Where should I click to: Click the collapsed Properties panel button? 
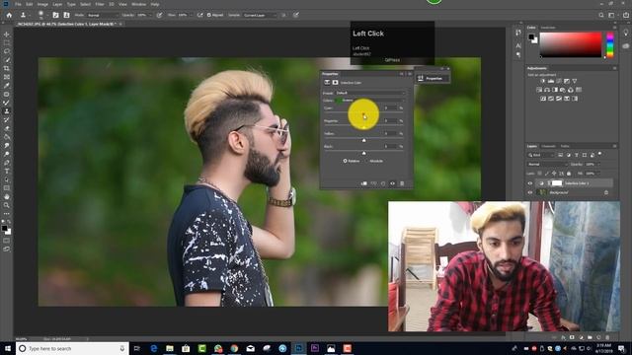click(x=433, y=79)
